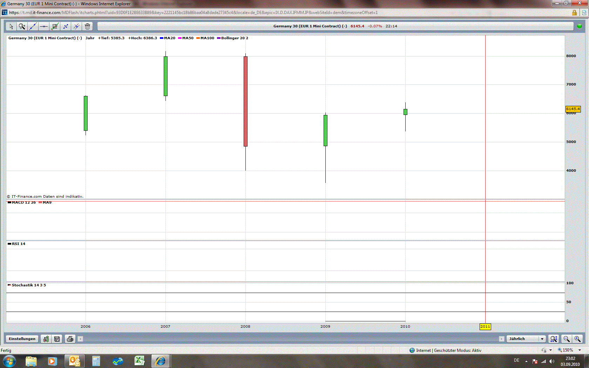Click the yellow 6145.4 price label

pos(573,109)
